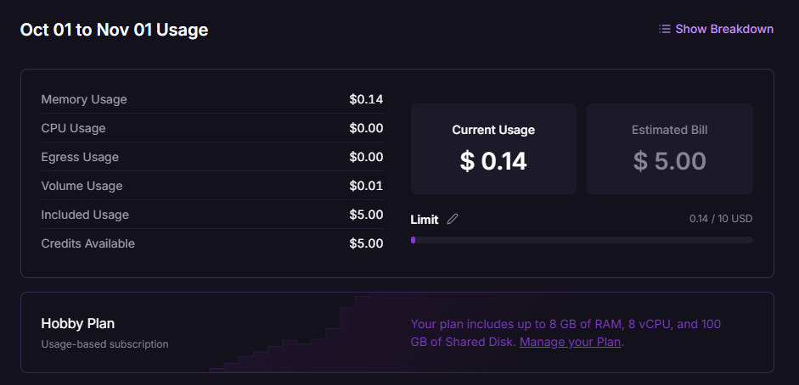Click the purple usage limit progress bar
The image size is (799, 385).
pyautogui.click(x=582, y=240)
